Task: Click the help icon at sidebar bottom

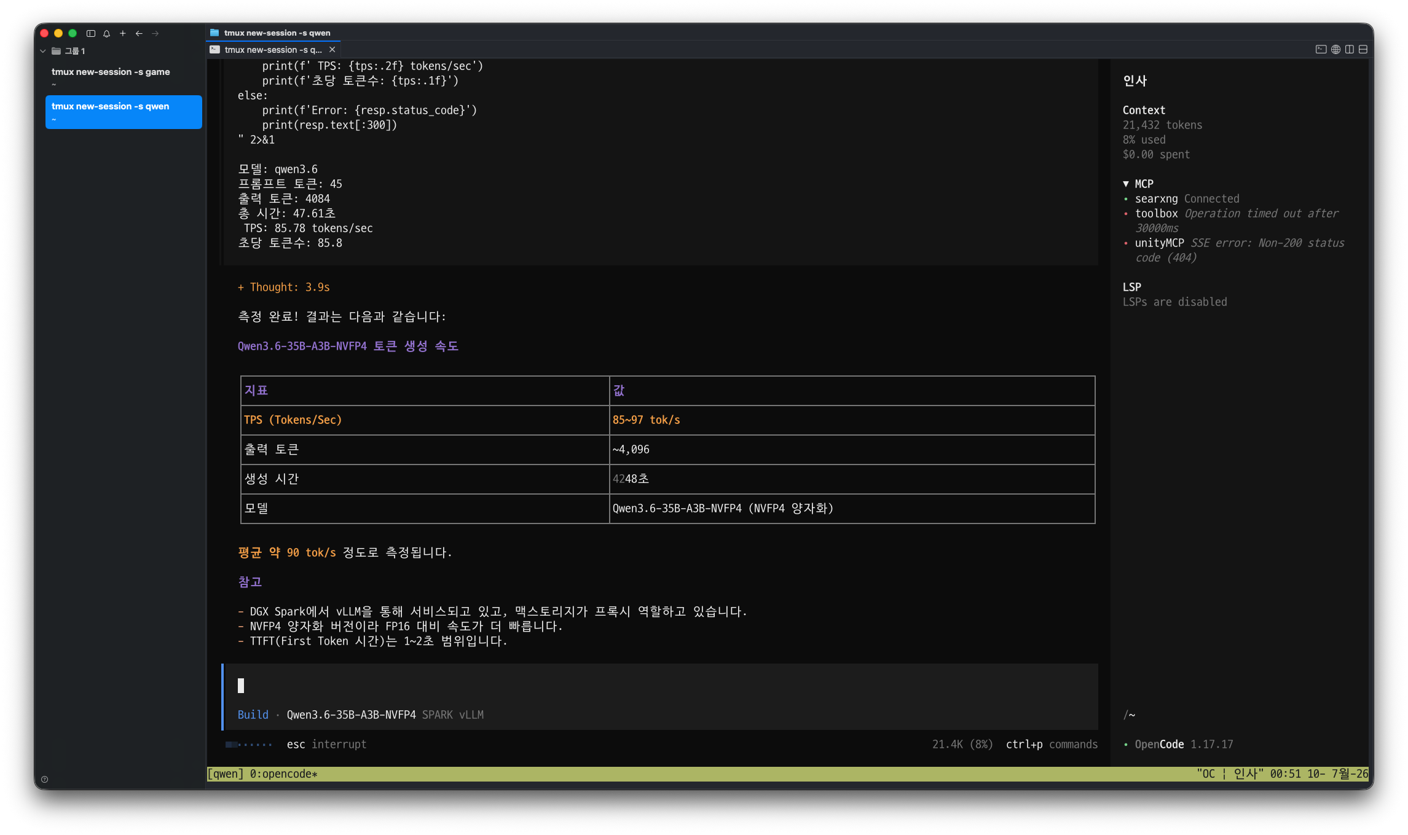Action: pyautogui.click(x=44, y=779)
